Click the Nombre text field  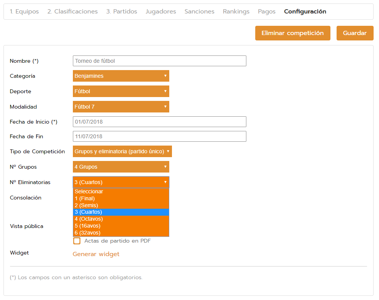click(x=159, y=61)
